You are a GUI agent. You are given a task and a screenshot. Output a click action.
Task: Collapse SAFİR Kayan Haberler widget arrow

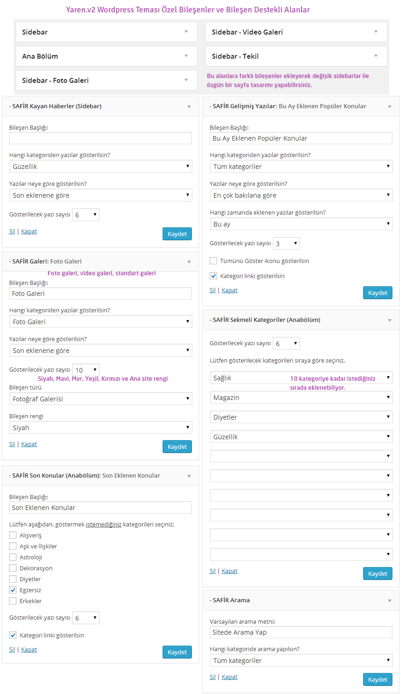tap(189, 106)
